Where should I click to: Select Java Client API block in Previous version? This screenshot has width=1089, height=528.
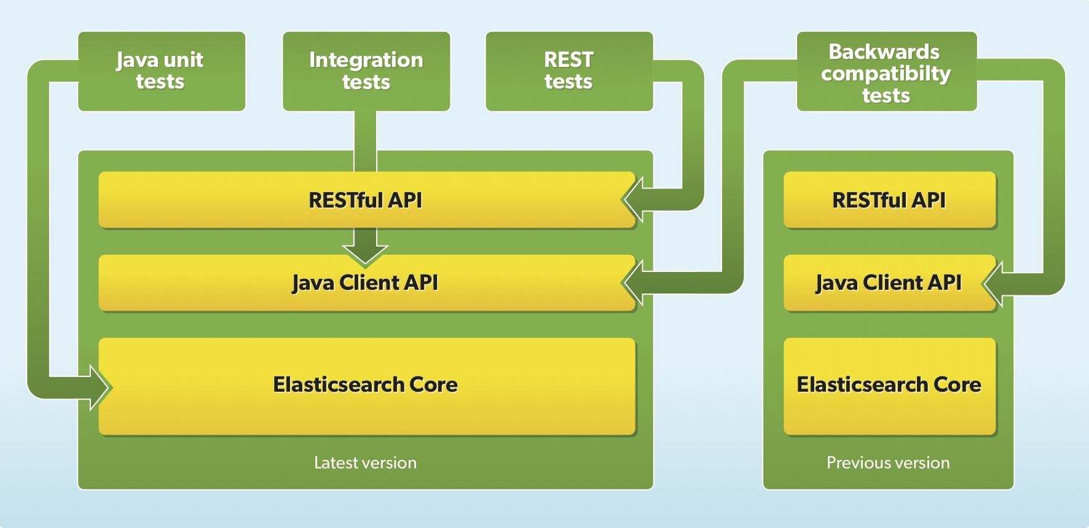click(x=889, y=283)
